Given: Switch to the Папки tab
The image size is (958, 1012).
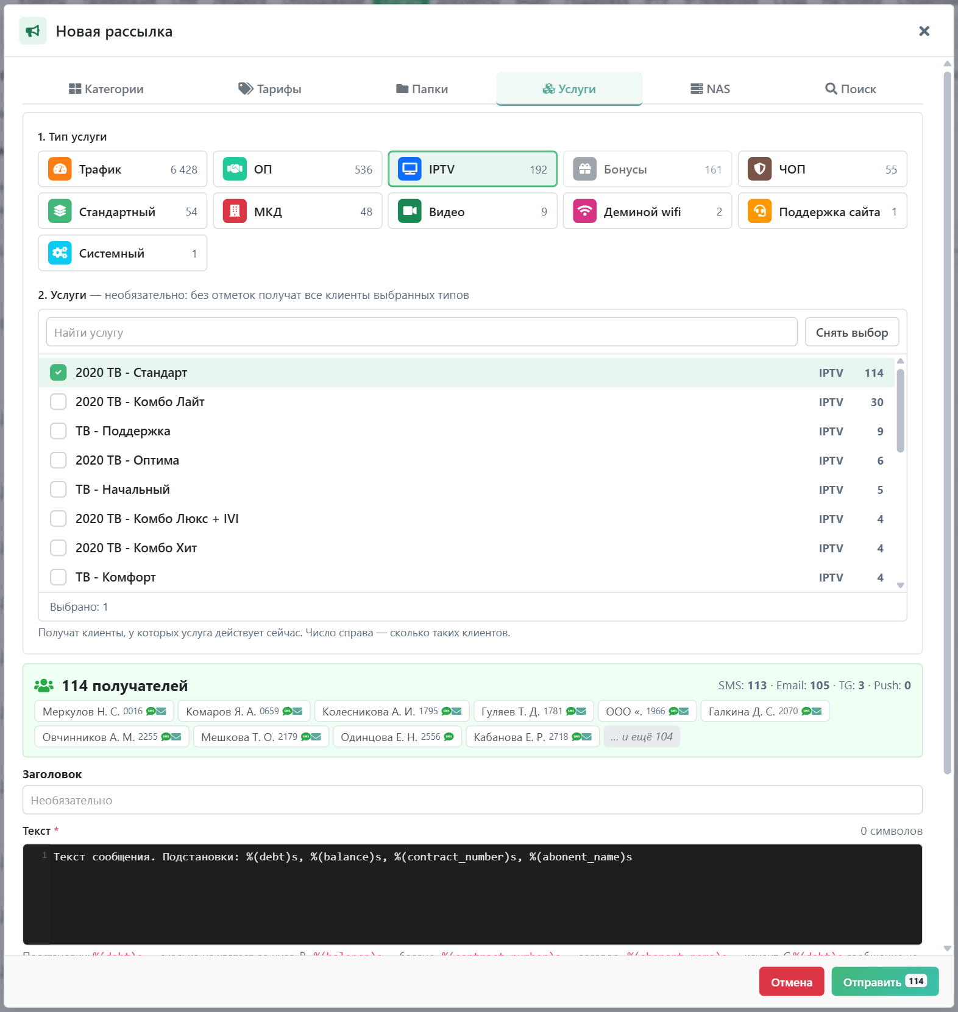Looking at the screenshot, I should click(x=422, y=89).
